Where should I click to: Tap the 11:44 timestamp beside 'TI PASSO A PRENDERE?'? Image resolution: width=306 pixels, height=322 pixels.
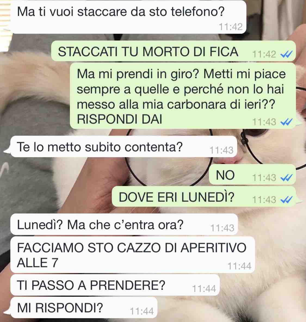[x=204, y=289]
